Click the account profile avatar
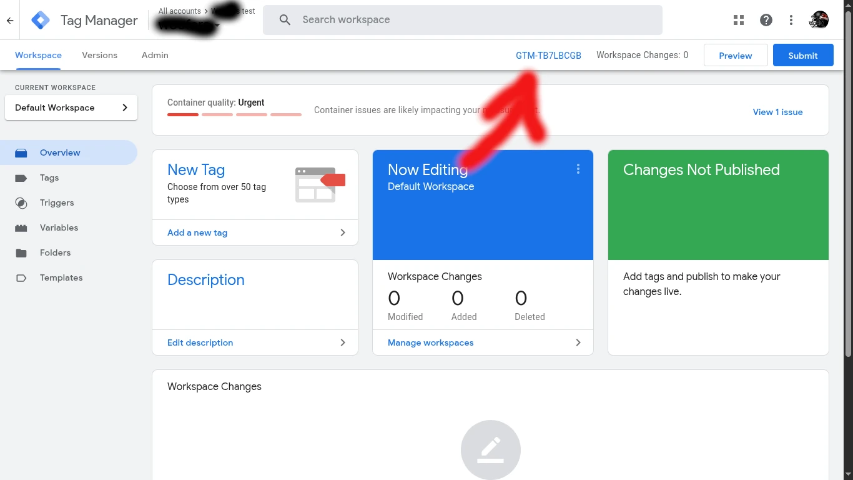This screenshot has height=480, width=853. tap(819, 20)
